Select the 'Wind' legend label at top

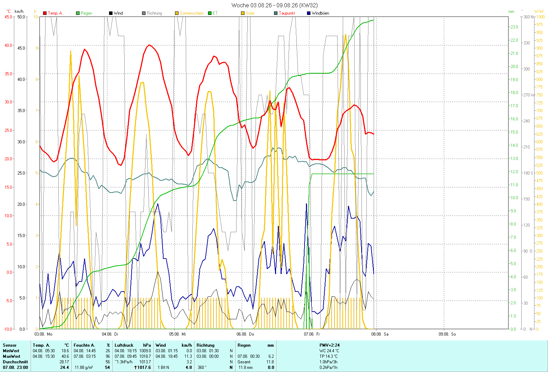118,13
